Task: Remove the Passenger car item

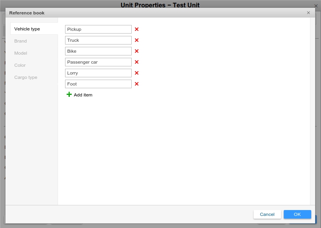Action: tap(137, 62)
